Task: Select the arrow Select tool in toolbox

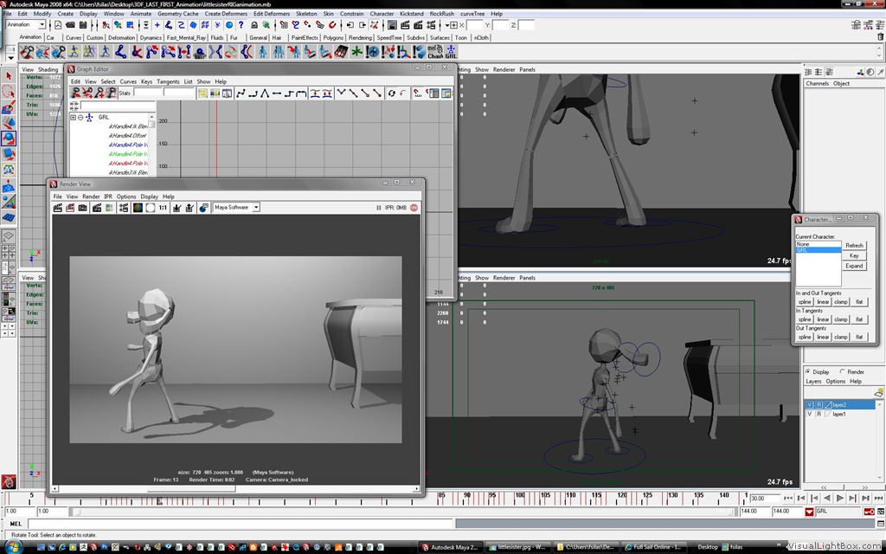Action: pyautogui.click(x=9, y=76)
